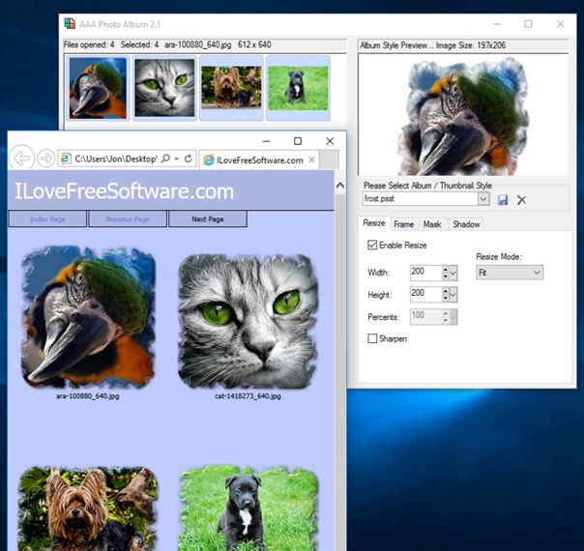This screenshot has width=584, height=551.
Task: Select the ILoveFreeSoftware.com browser tab
Action: [x=259, y=160]
